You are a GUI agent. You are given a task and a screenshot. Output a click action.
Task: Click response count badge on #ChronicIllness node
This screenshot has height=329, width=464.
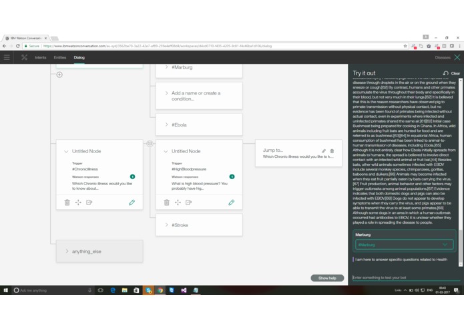pyautogui.click(x=133, y=176)
